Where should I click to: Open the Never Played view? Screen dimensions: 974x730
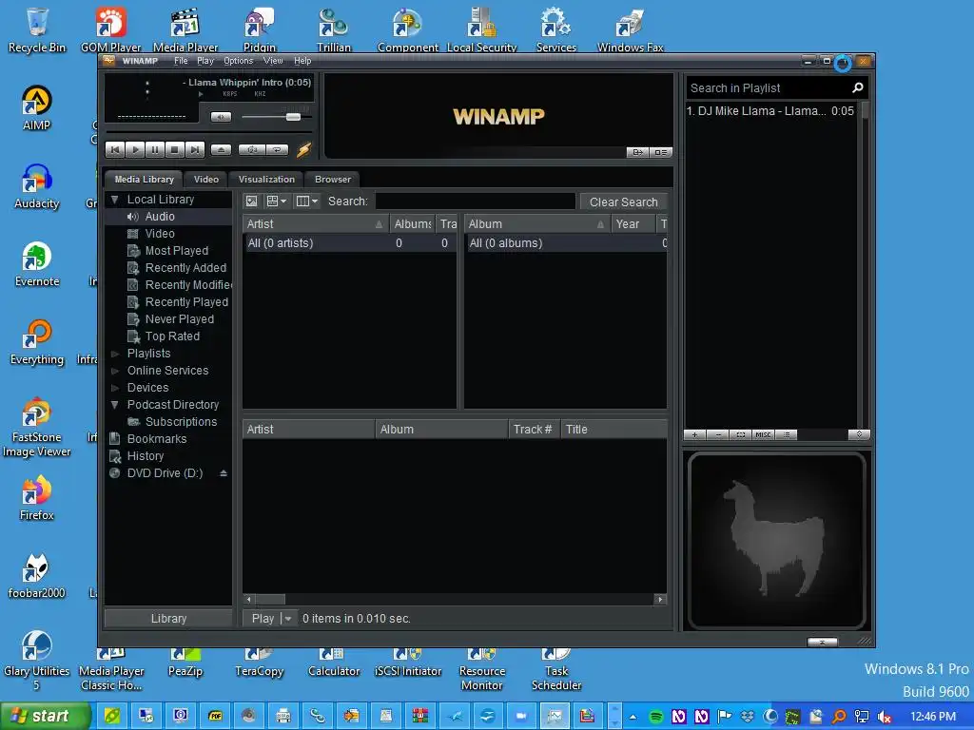(179, 319)
